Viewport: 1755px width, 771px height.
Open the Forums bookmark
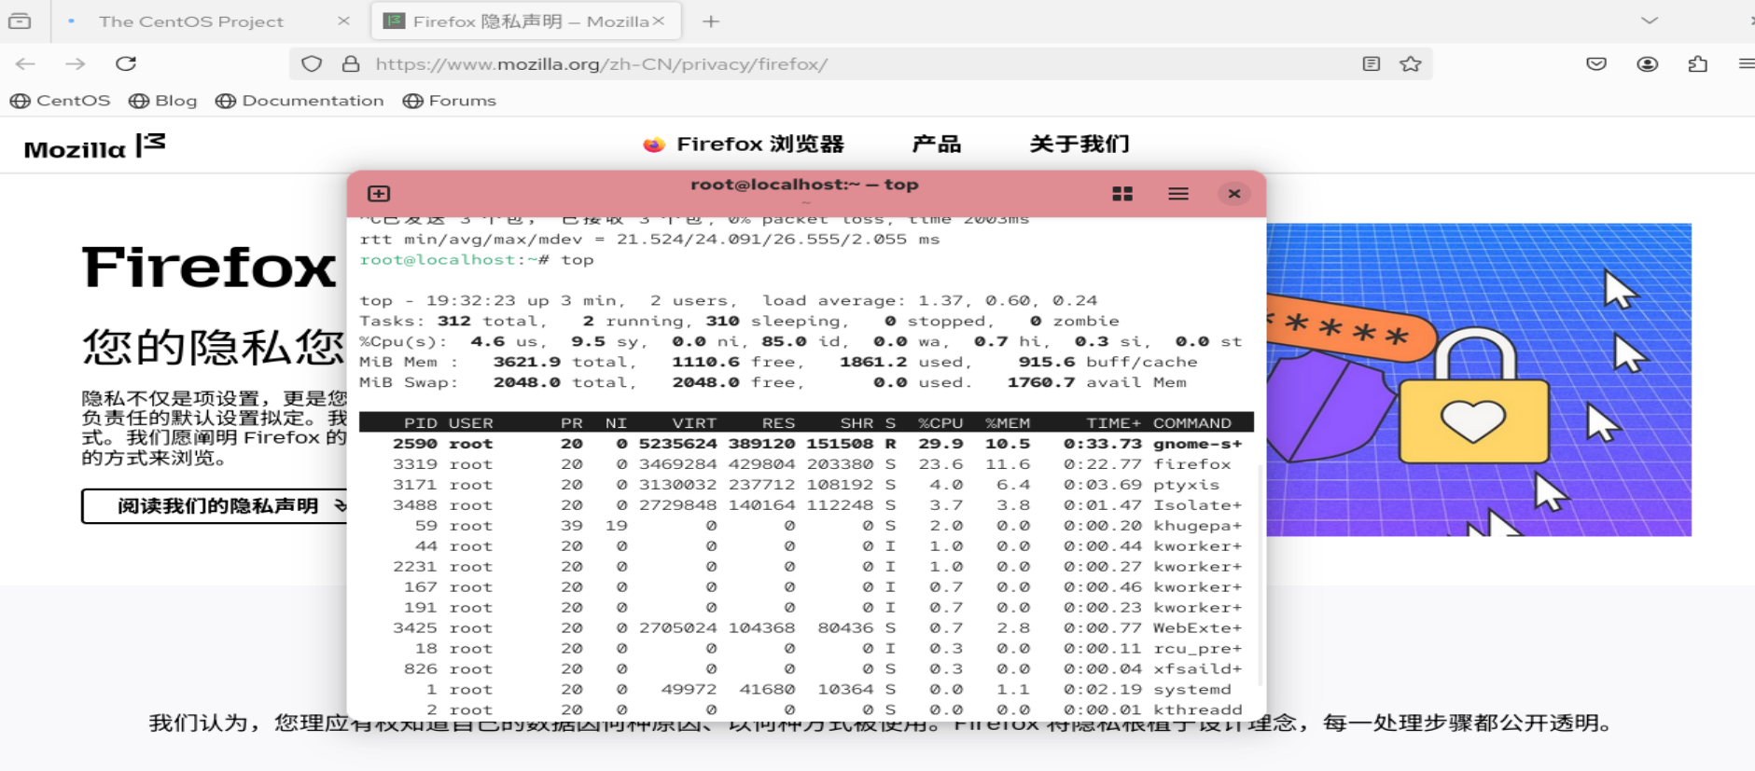tap(450, 101)
